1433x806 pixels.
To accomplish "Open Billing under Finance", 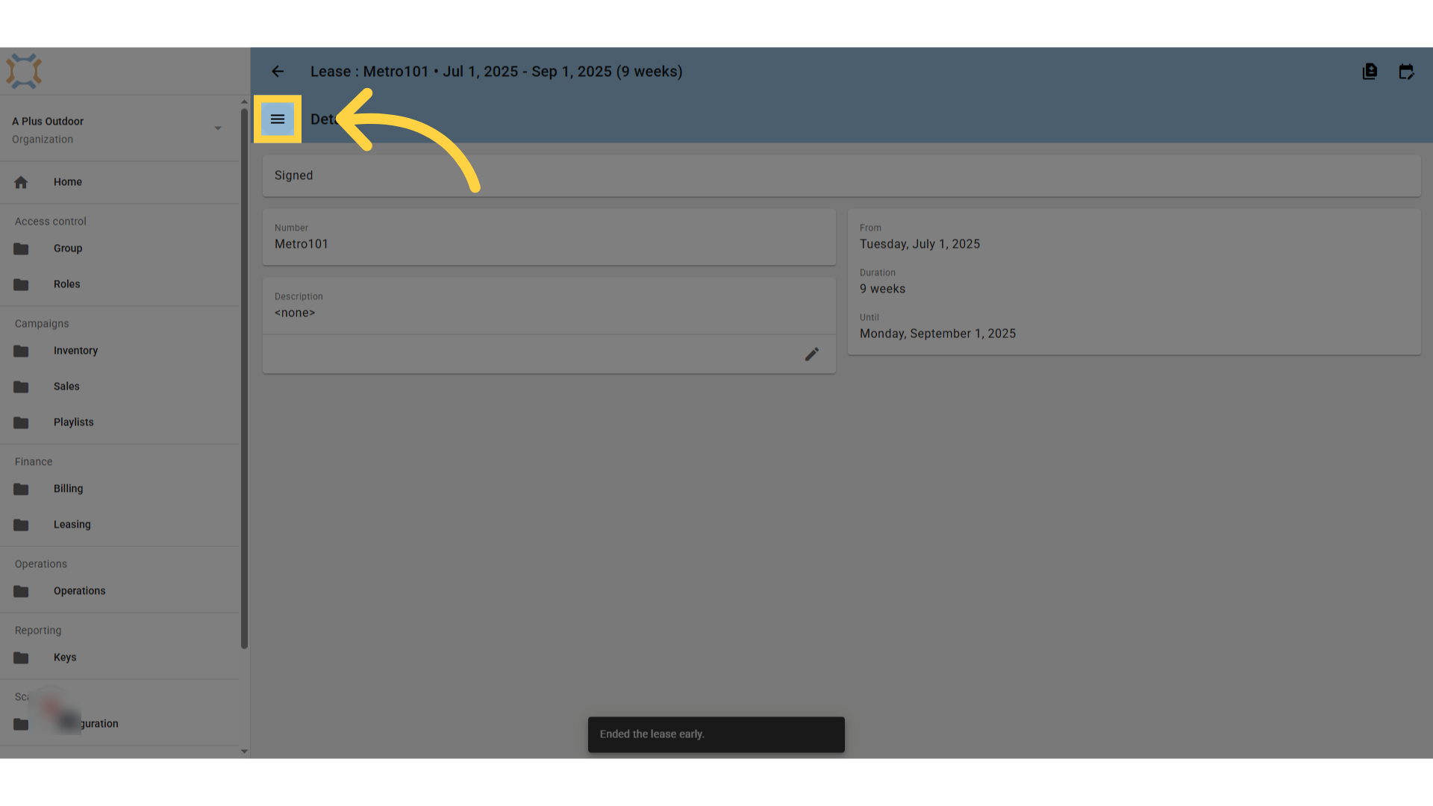I will tap(119, 489).
